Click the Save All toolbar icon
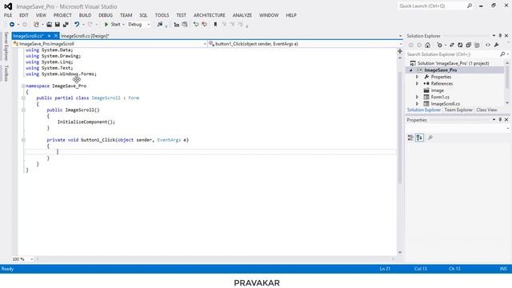The width and height of the screenshot is (512, 288). tap(66, 25)
